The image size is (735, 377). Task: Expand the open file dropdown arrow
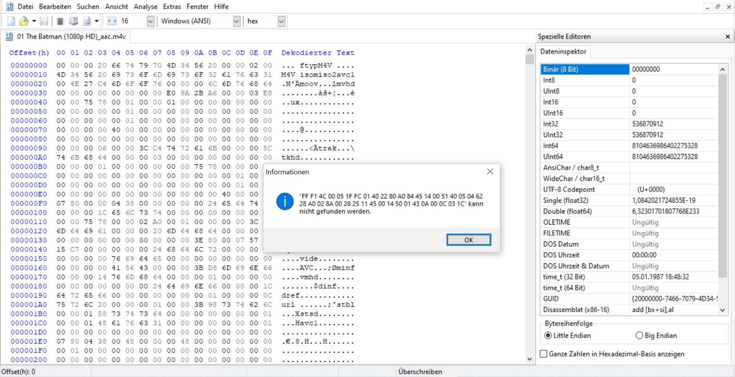(34, 21)
